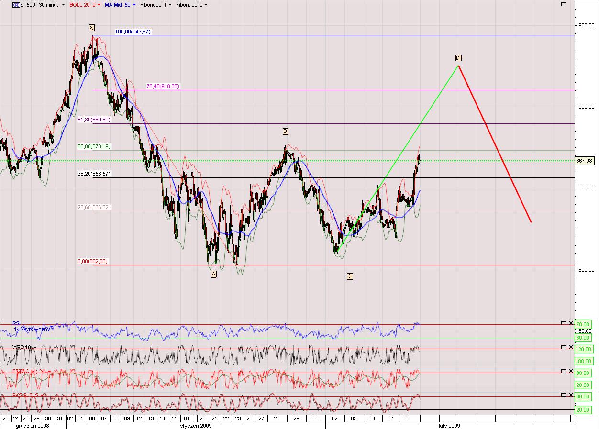Click the FSTOC 20,00 level tag

[584, 385]
